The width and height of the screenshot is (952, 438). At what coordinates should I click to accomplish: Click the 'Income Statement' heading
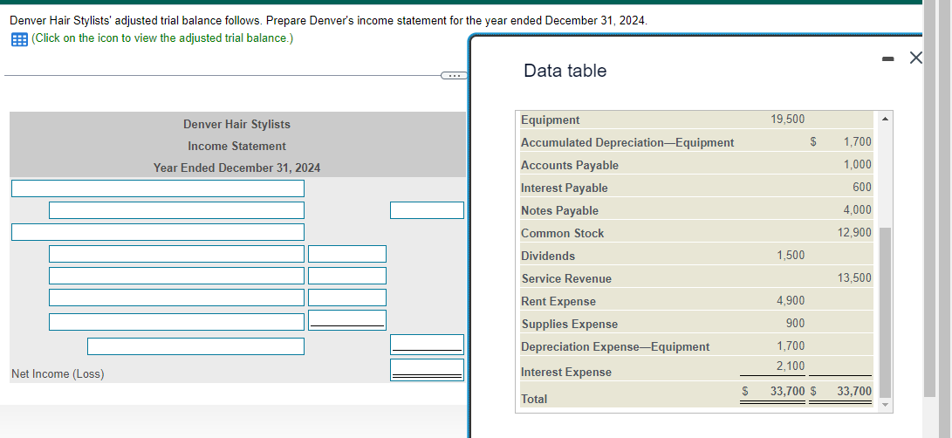pyautogui.click(x=236, y=147)
